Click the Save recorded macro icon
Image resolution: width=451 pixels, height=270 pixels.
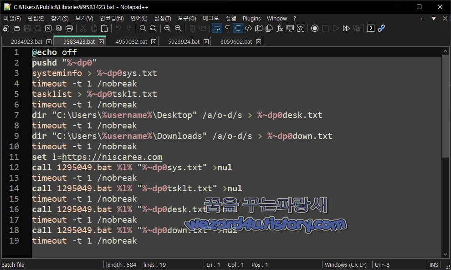click(x=357, y=28)
